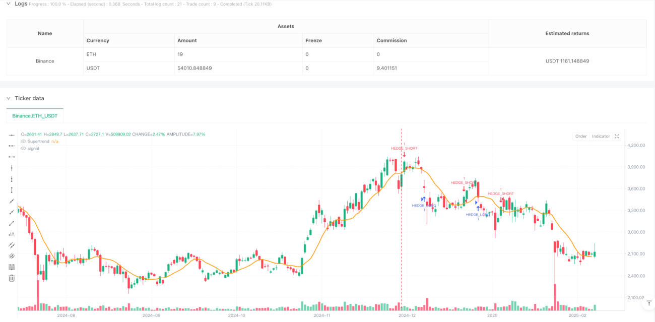Toggle signal indicator visibility eye
The height and width of the screenshot is (322, 655).
pyautogui.click(x=23, y=148)
